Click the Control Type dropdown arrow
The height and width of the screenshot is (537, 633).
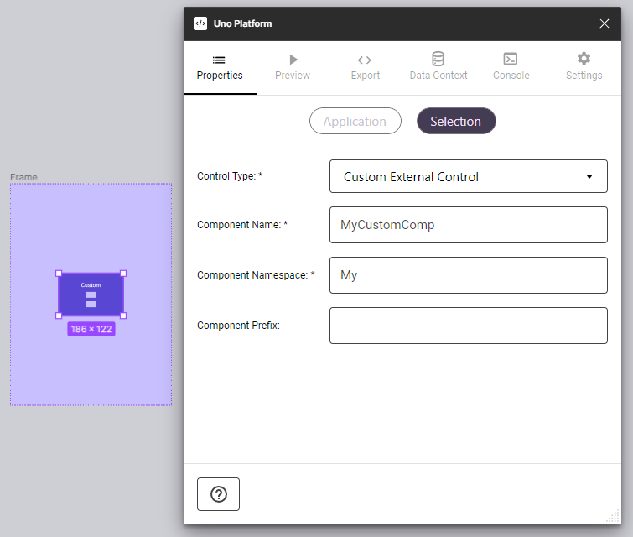(x=589, y=177)
